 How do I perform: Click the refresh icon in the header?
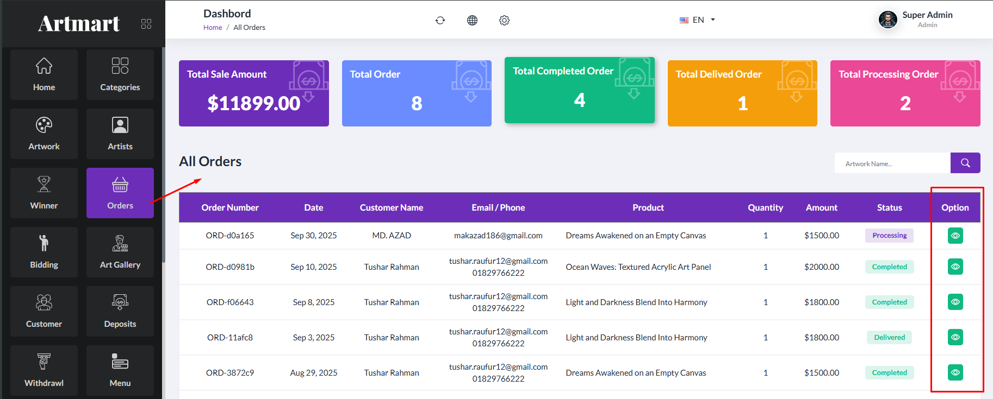coord(440,20)
